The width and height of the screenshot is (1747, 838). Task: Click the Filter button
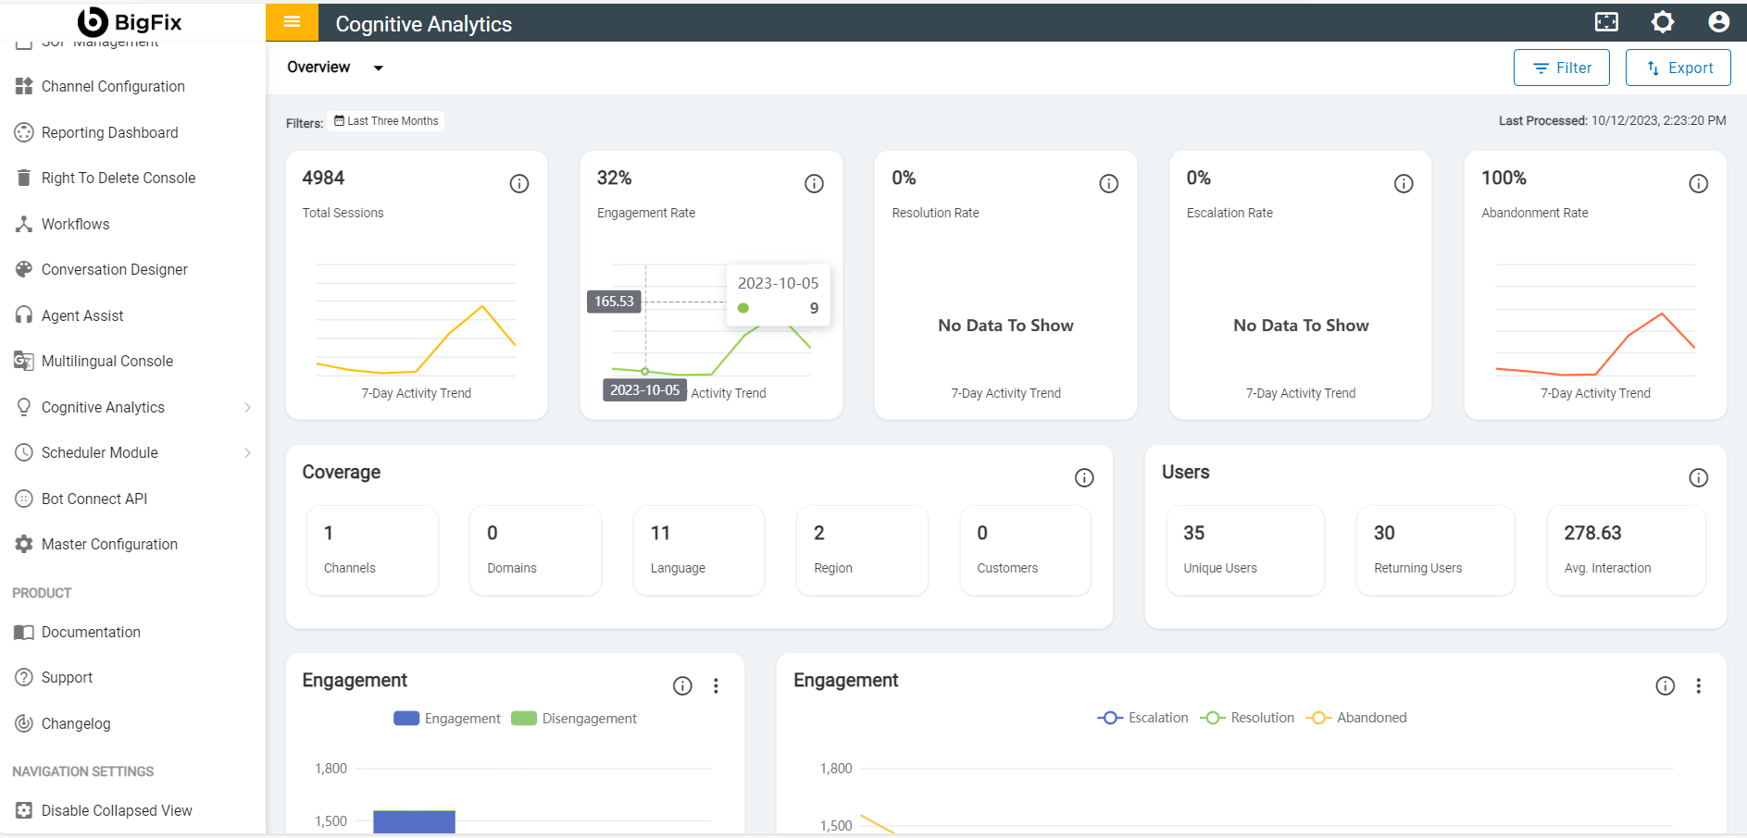pos(1561,68)
